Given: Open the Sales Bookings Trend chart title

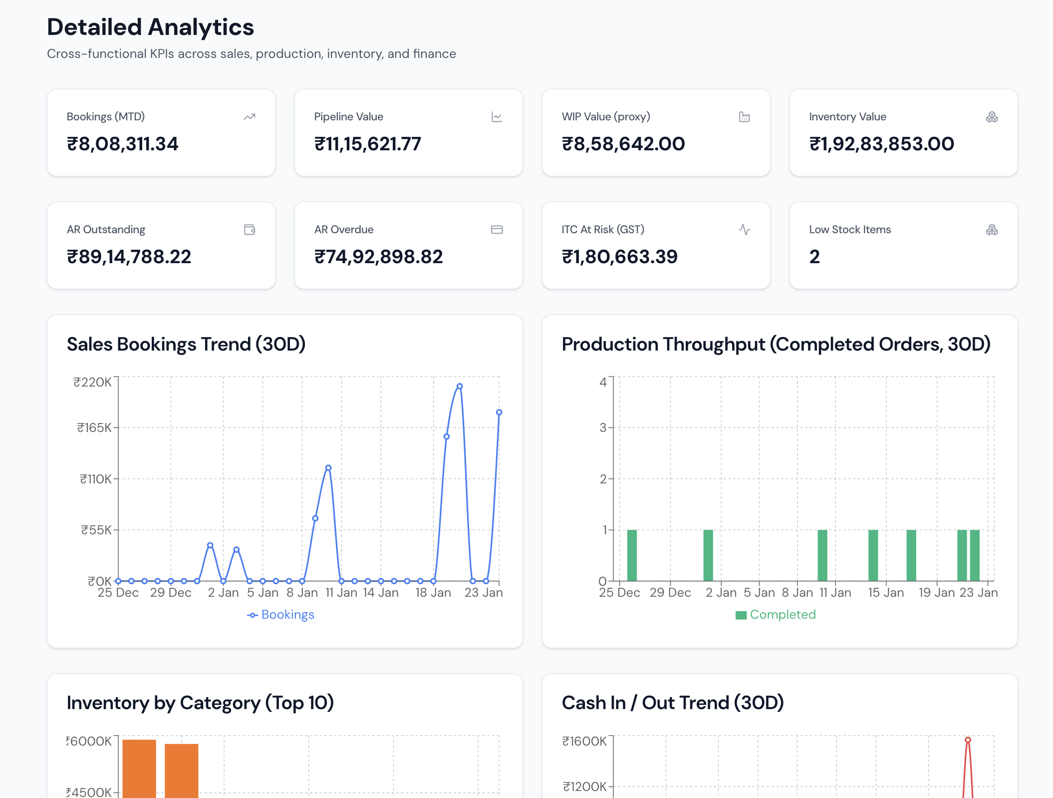Looking at the screenshot, I should 187,344.
